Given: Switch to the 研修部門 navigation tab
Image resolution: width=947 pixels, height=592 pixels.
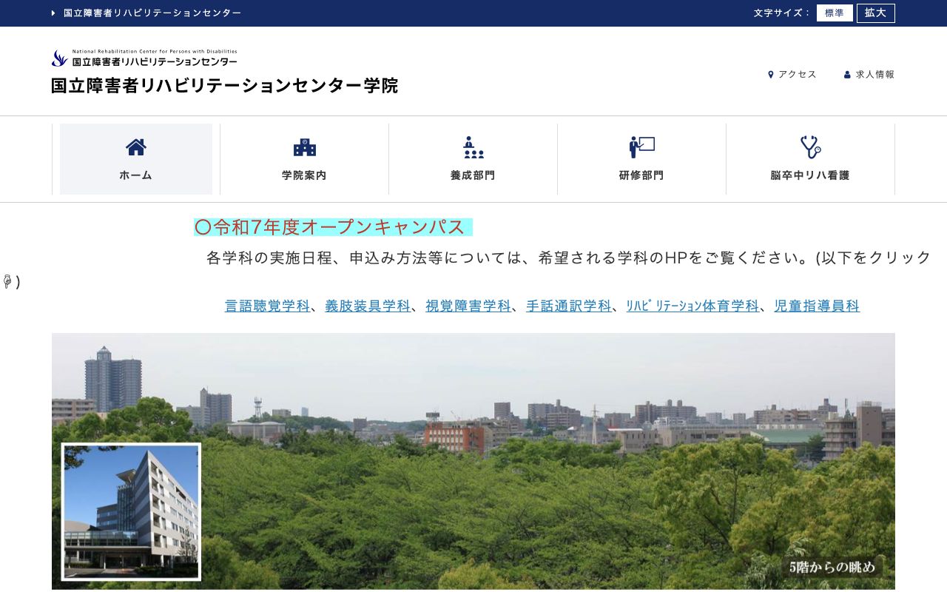Looking at the screenshot, I should pos(641,159).
